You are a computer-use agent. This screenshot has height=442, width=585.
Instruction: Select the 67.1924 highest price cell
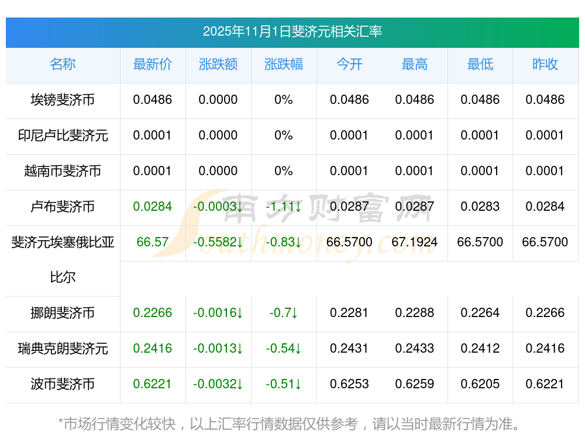click(414, 242)
